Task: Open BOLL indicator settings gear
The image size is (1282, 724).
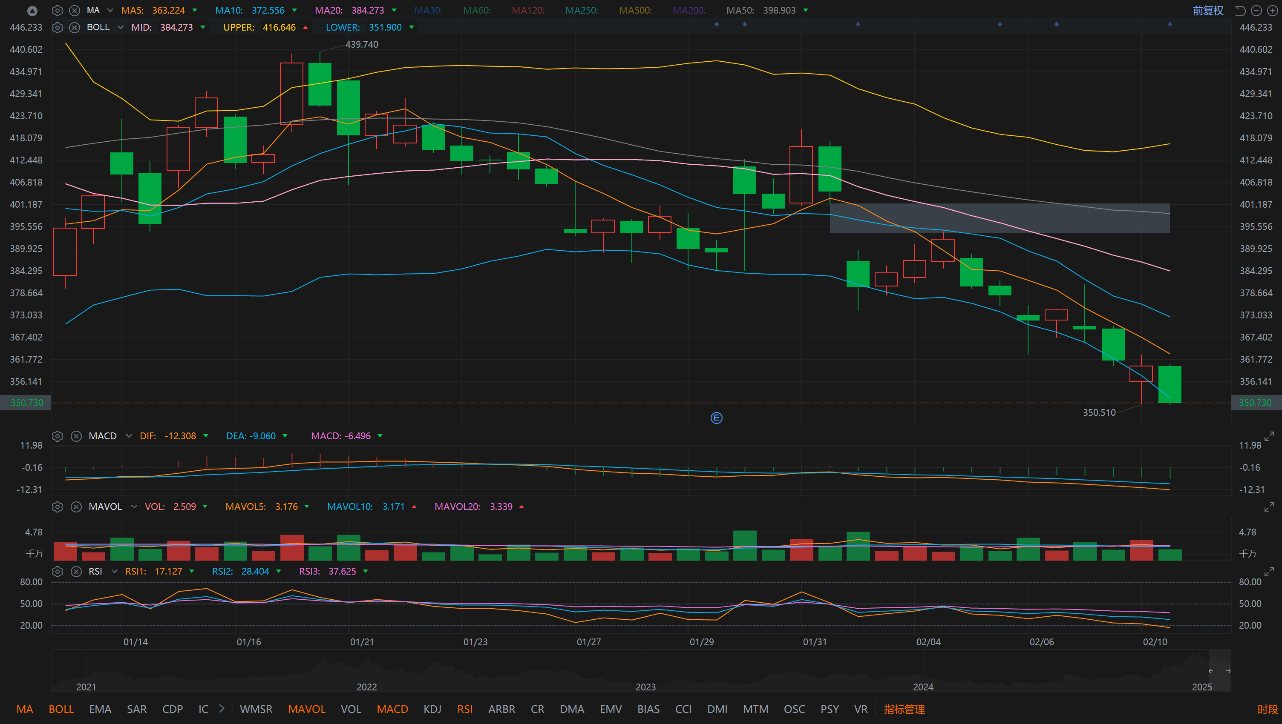Action: click(x=58, y=27)
